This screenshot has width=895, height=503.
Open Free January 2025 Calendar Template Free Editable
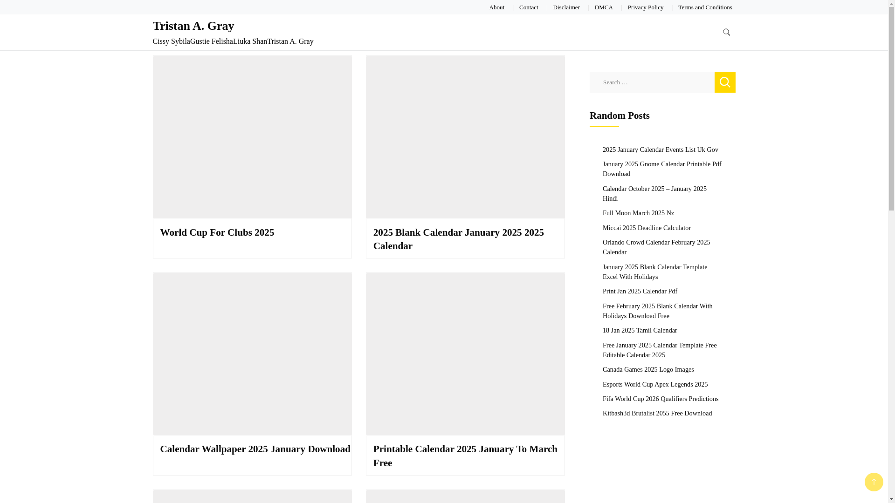[x=660, y=350]
